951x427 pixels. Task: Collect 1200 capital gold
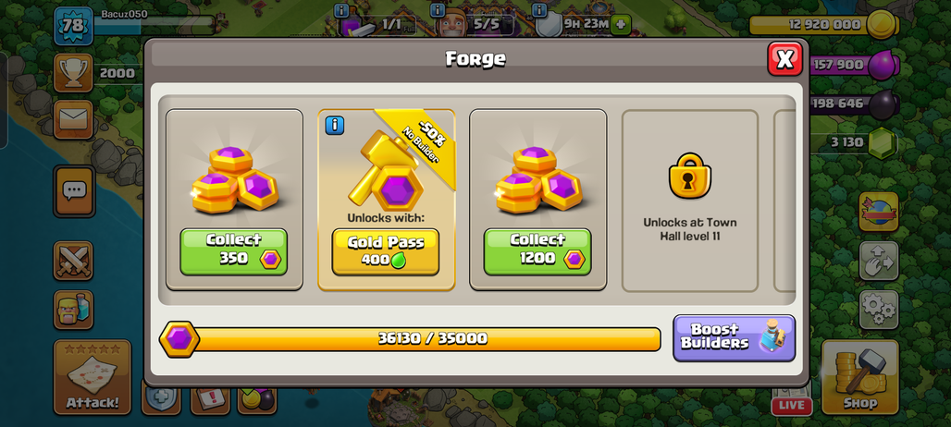pos(537,252)
